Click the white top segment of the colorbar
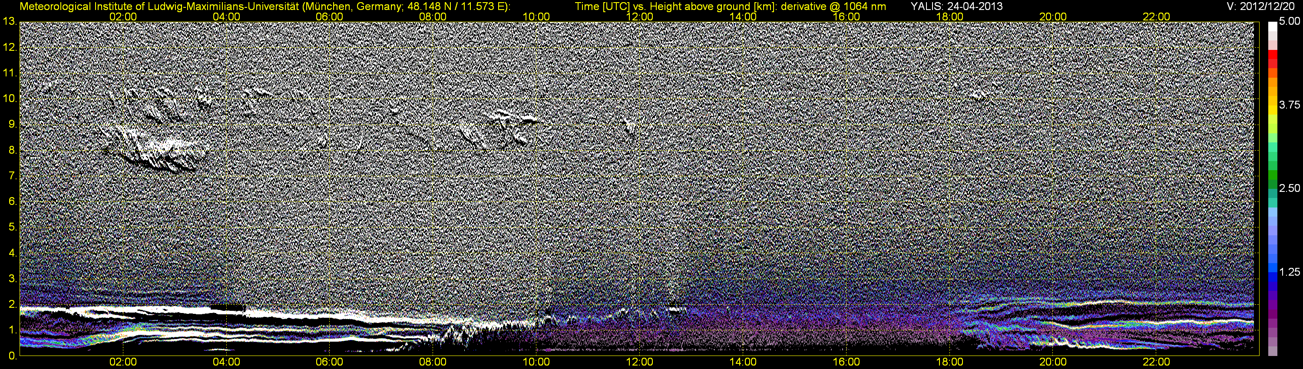 click(1273, 26)
